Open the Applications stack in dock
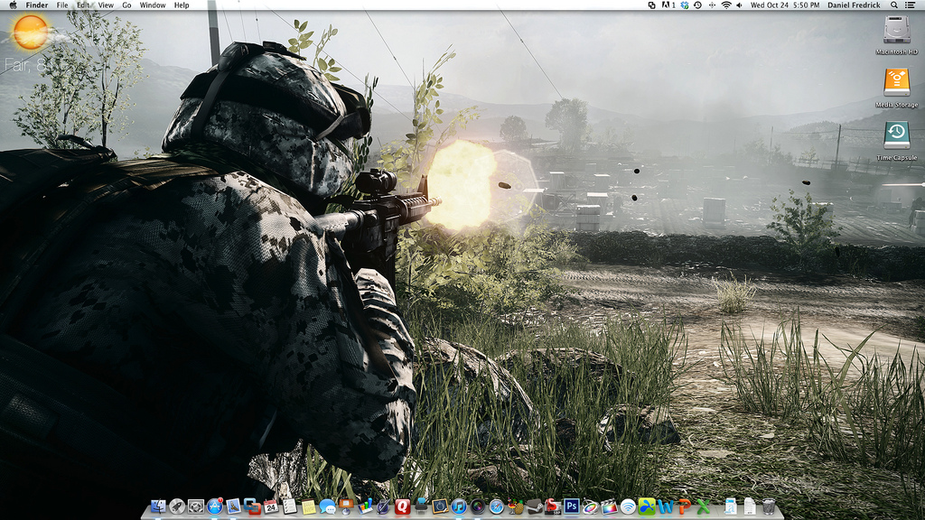Image resolution: width=925 pixels, height=520 pixels. 731,506
